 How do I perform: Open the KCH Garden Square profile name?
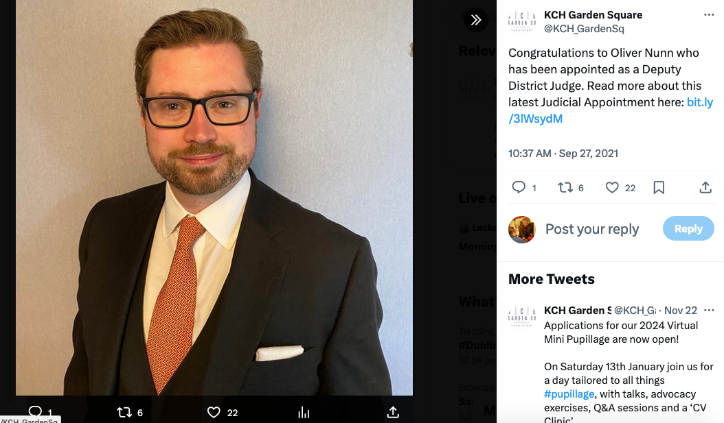[594, 15]
